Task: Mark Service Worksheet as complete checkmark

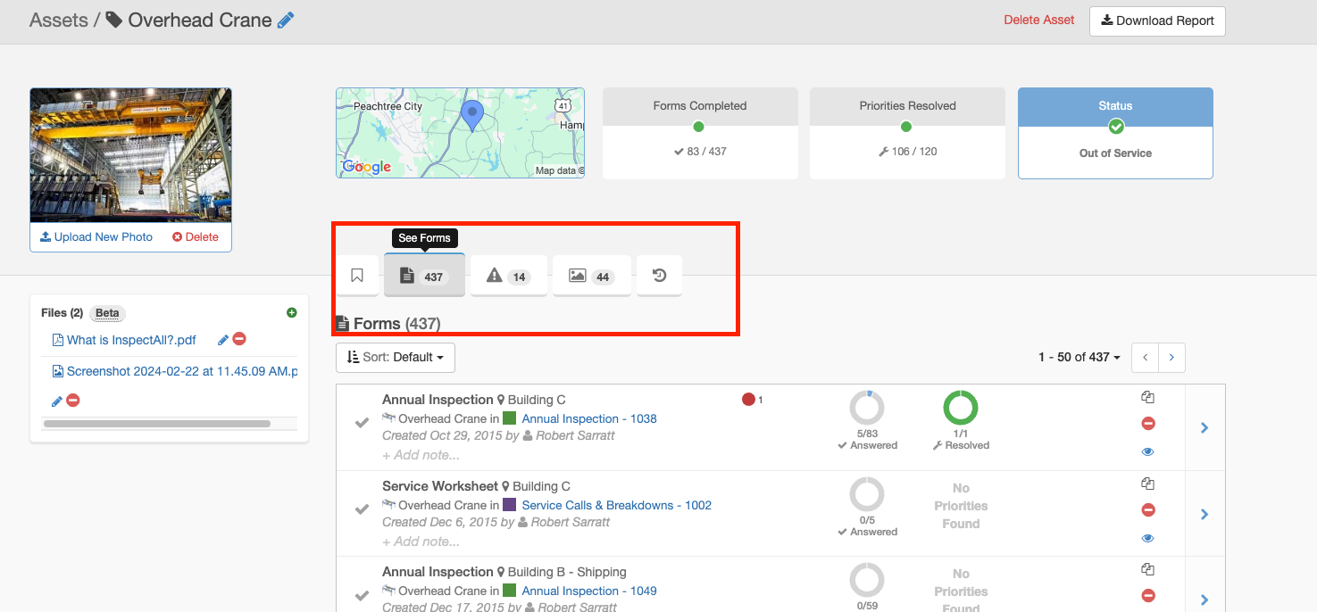Action: [x=362, y=509]
